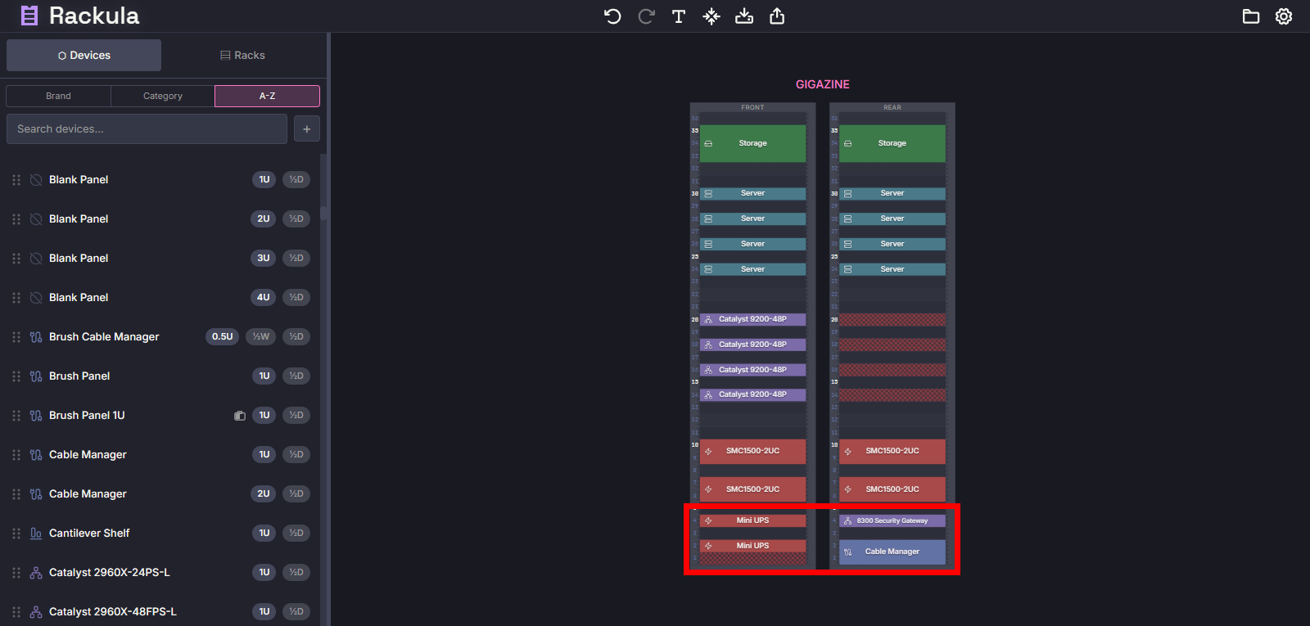Click the plus button beside search field
Image resolution: width=1310 pixels, height=626 pixels.
307,129
